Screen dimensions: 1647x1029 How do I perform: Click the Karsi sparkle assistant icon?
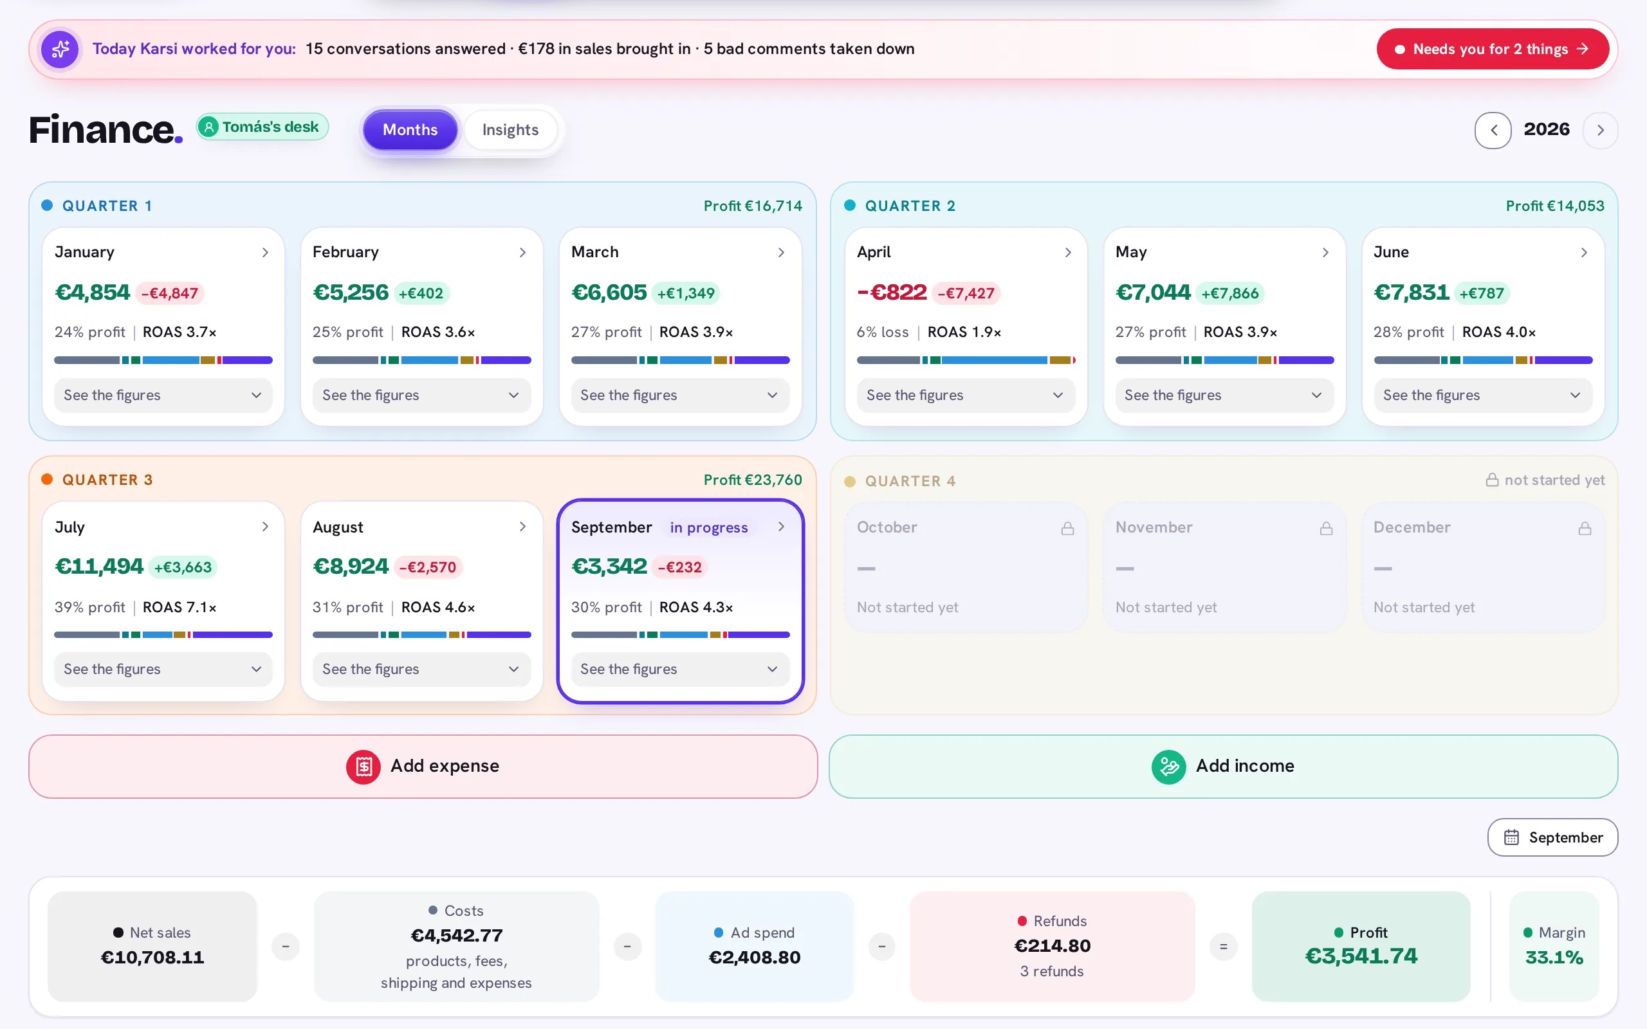coord(60,49)
